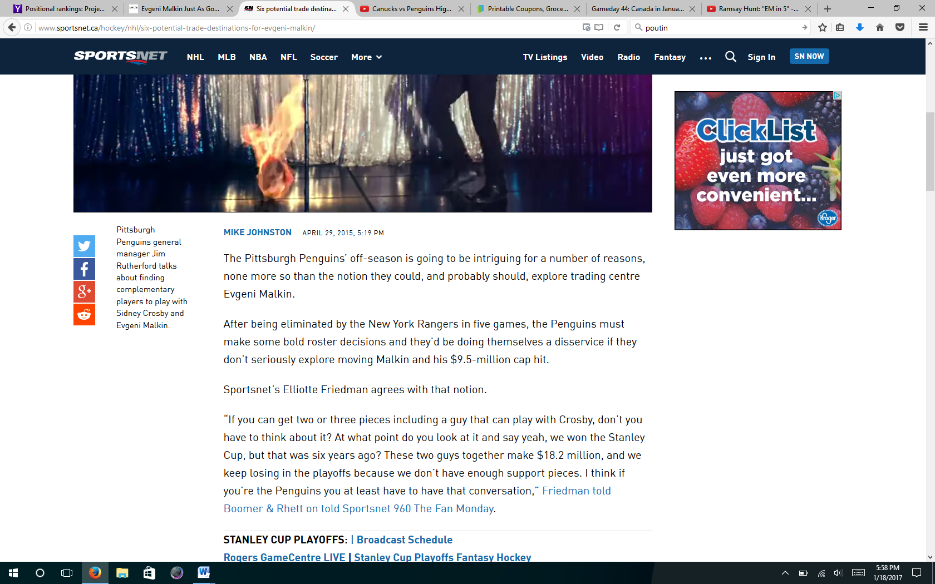Open the three-dot overflow navigation menu
The image size is (935, 584).
[x=705, y=58]
